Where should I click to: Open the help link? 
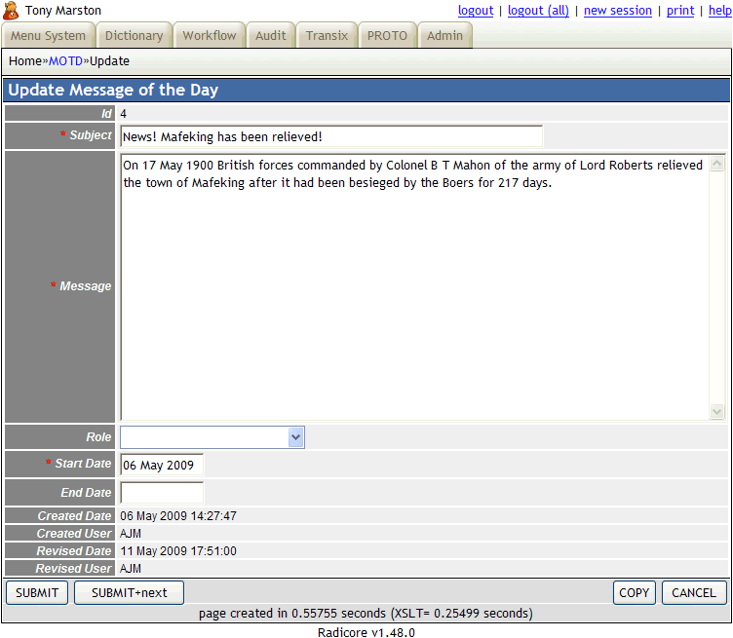719,11
